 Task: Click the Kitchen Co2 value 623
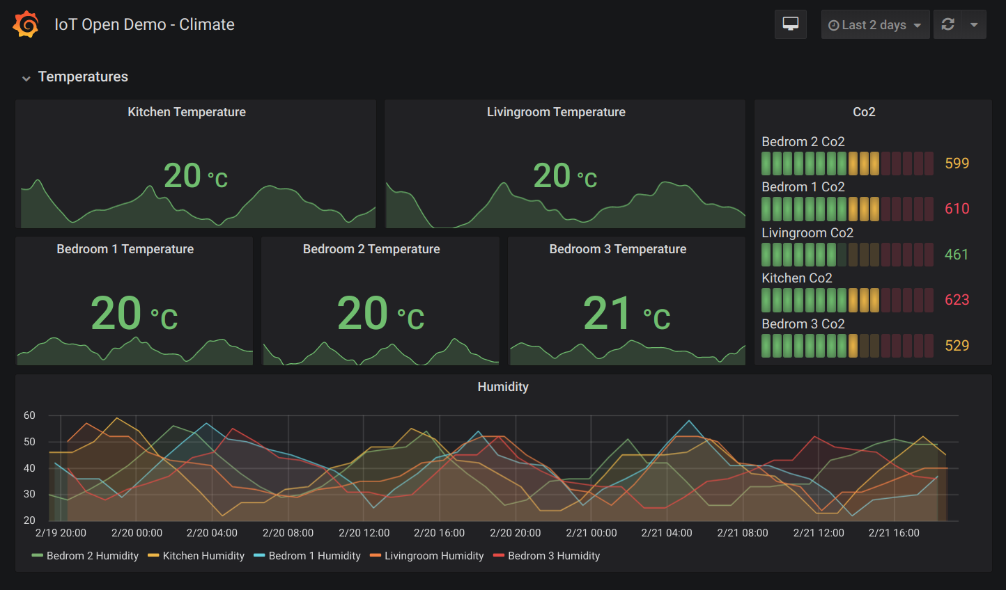coord(957,300)
